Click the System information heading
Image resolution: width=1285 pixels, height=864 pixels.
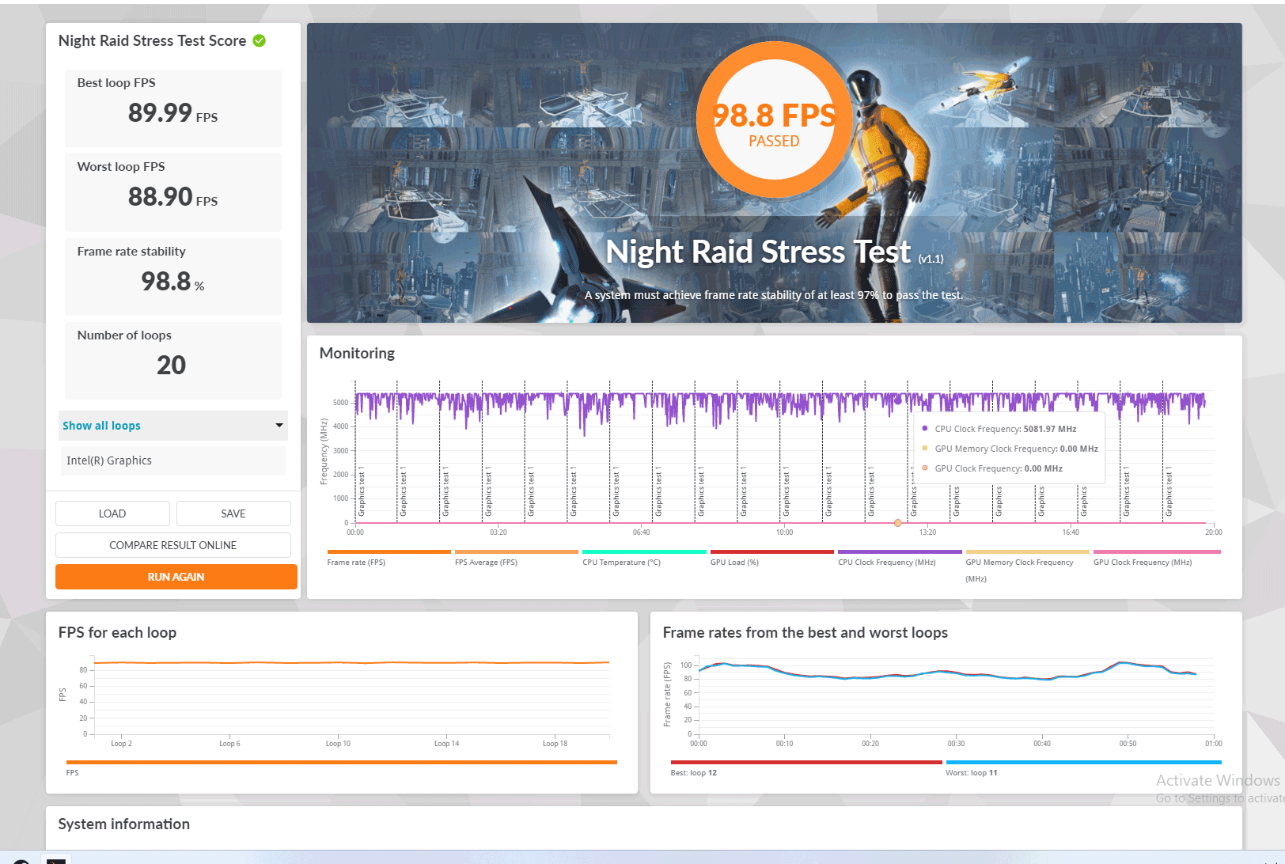(123, 824)
